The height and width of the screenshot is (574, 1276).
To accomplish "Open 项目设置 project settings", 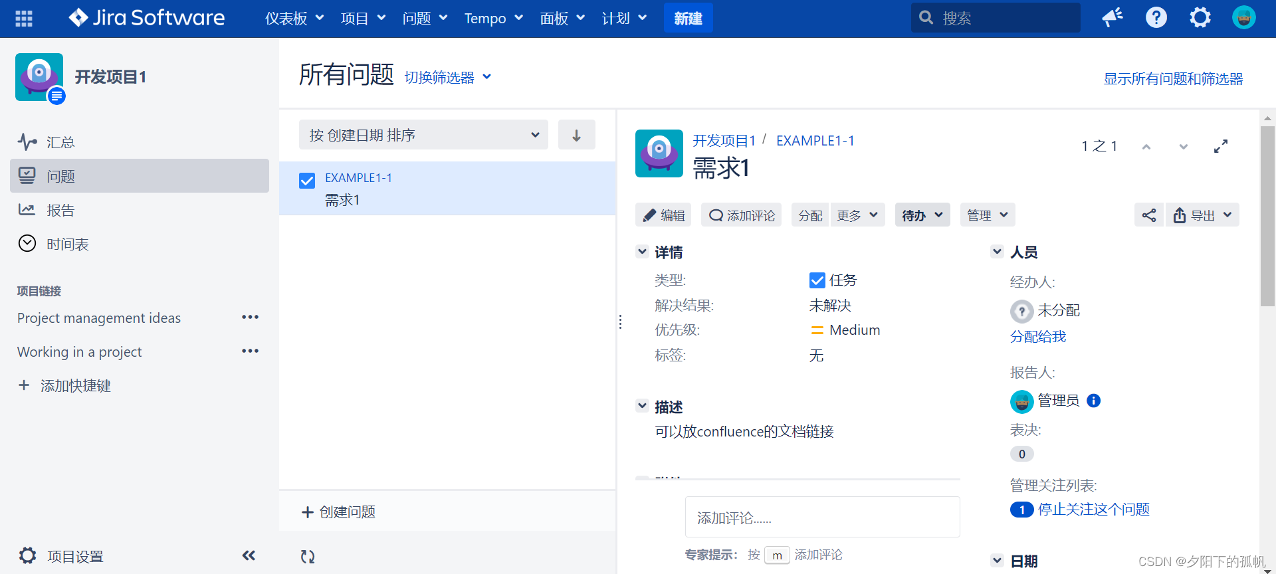I will (x=61, y=556).
